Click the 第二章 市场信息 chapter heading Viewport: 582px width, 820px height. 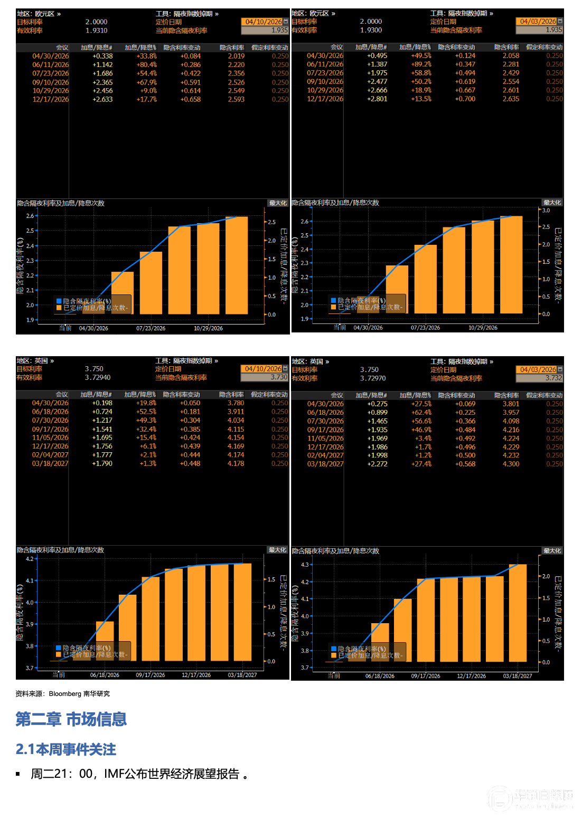(x=71, y=719)
